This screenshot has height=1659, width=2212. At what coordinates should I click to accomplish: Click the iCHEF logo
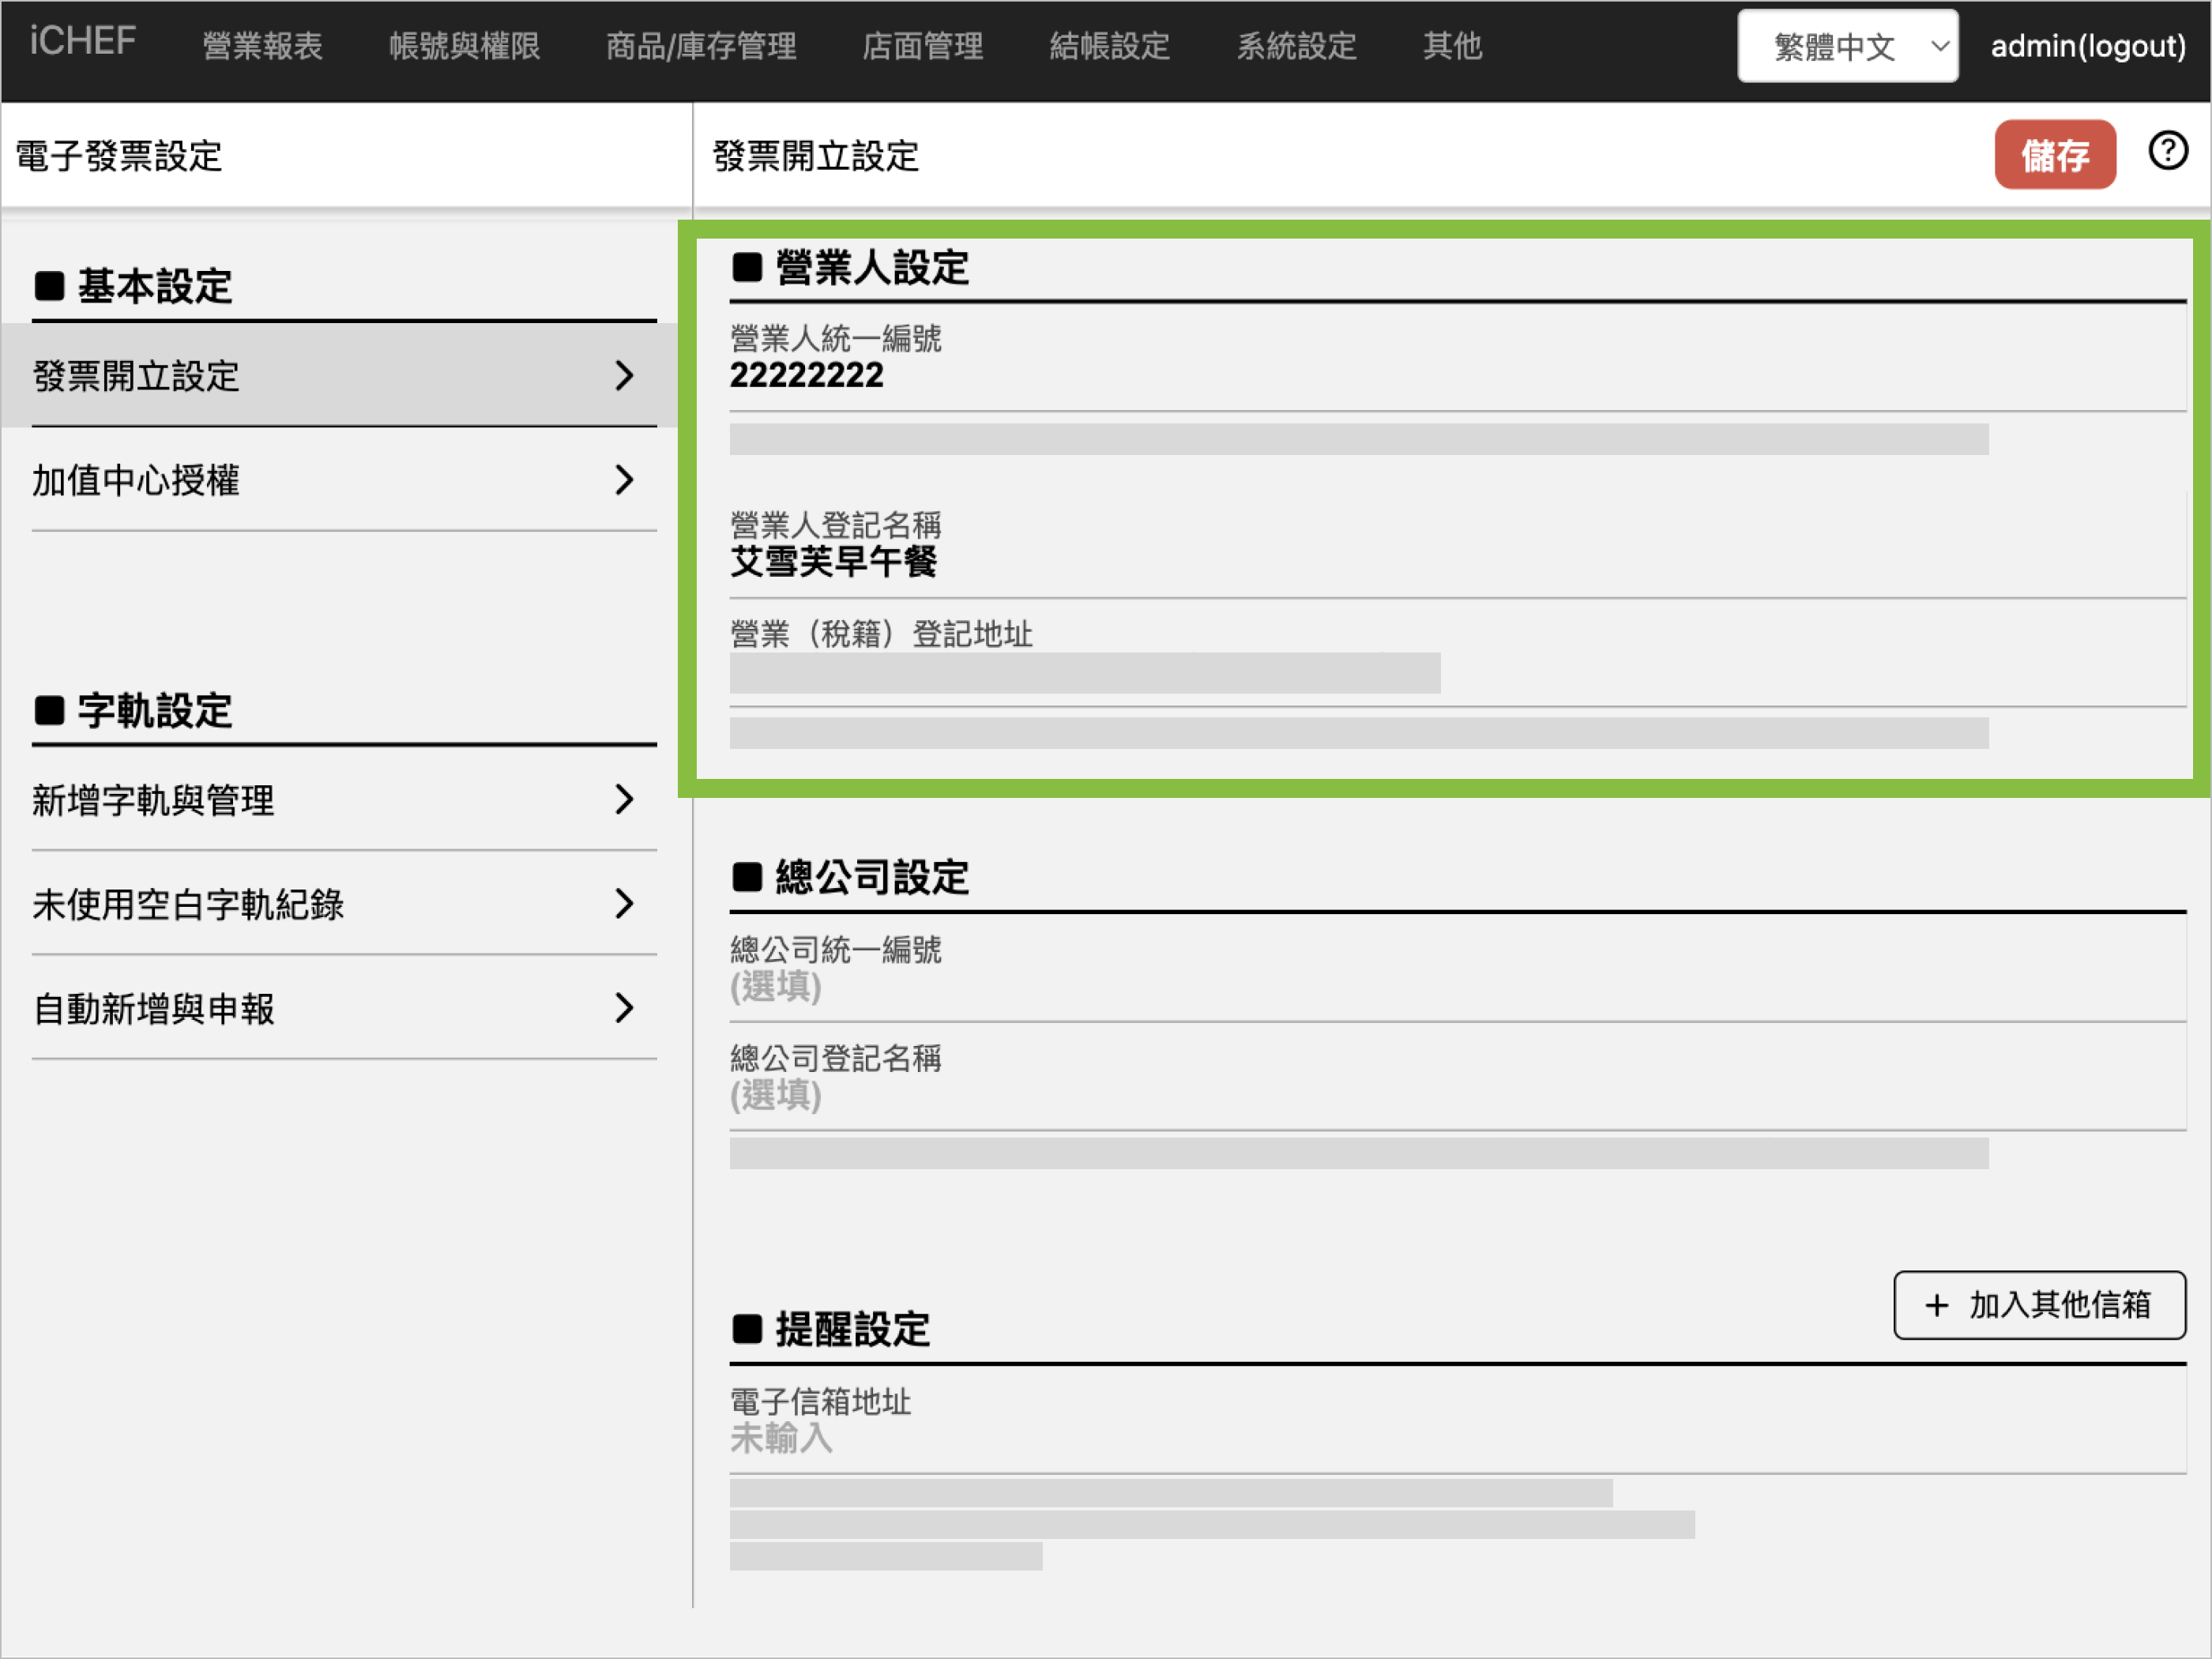click(x=82, y=42)
